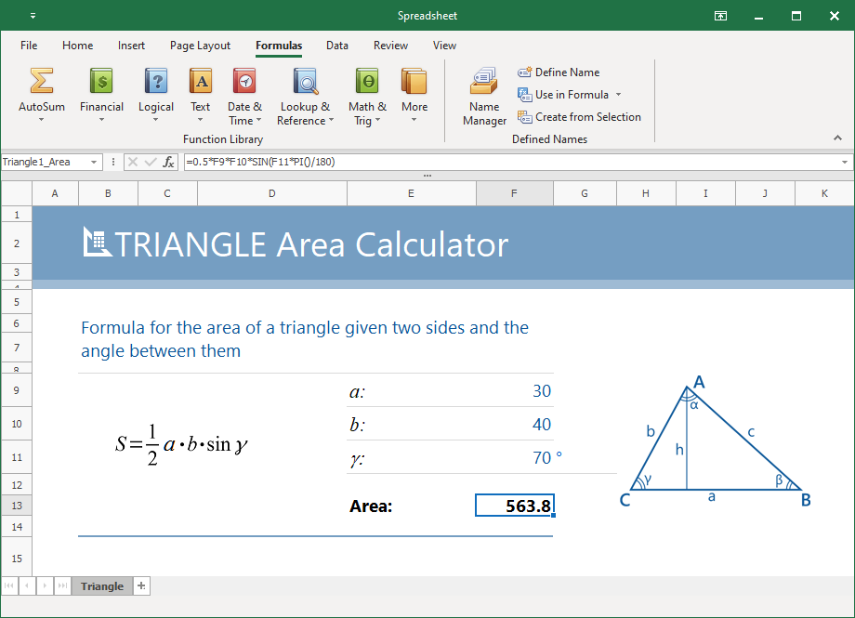Add a new sheet with plus button

(141, 585)
